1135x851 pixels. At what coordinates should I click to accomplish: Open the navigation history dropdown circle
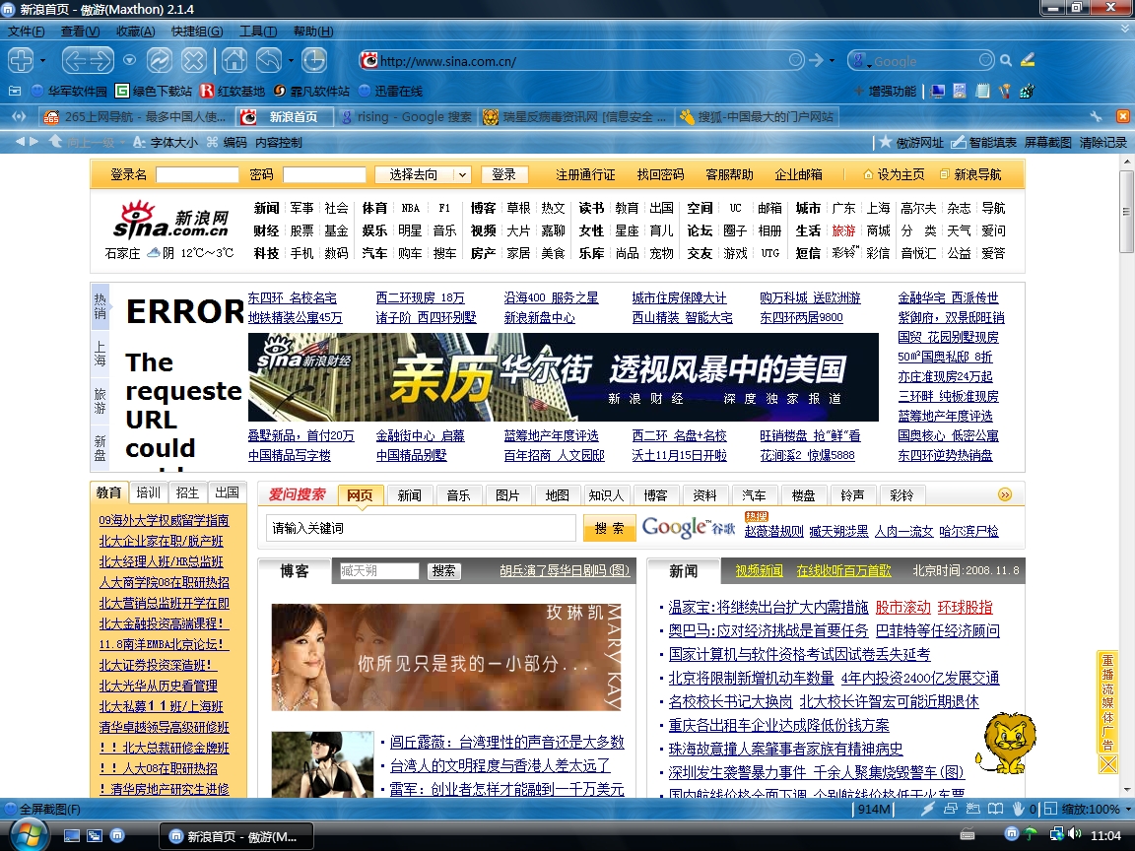pyautogui.click(x=130, y=60)
